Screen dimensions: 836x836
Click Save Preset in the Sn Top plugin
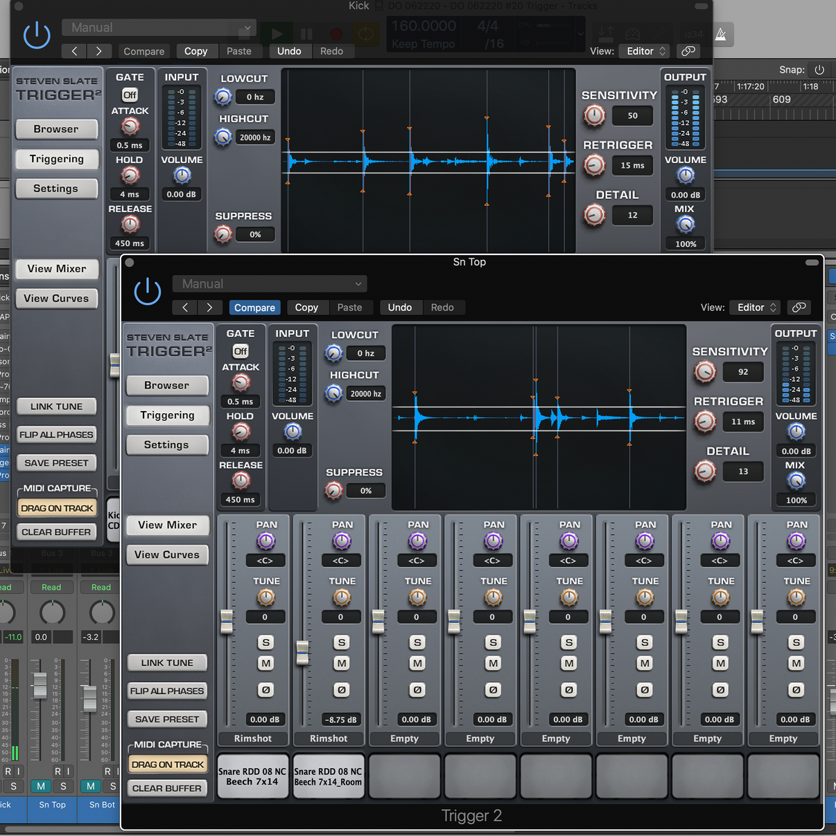point(167,720)
